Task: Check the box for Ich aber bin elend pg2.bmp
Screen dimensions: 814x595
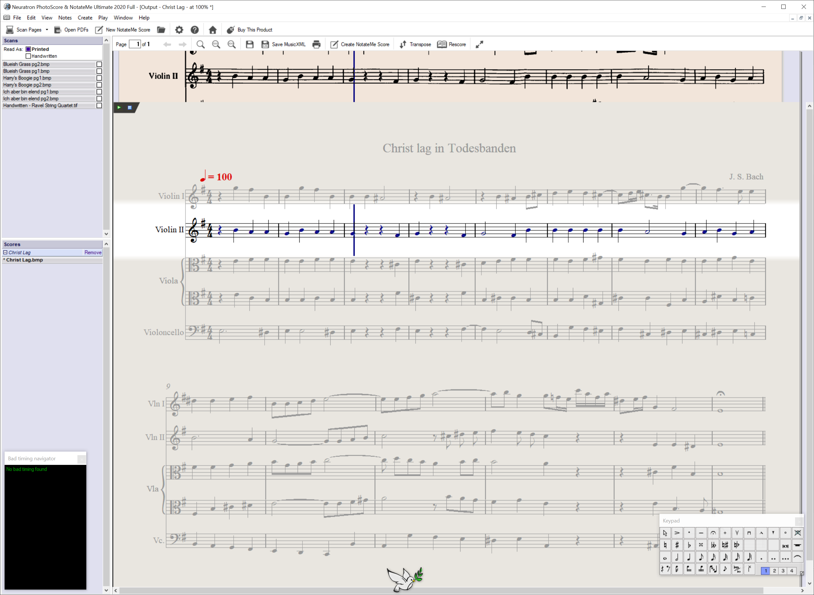Action: [99, 98]
